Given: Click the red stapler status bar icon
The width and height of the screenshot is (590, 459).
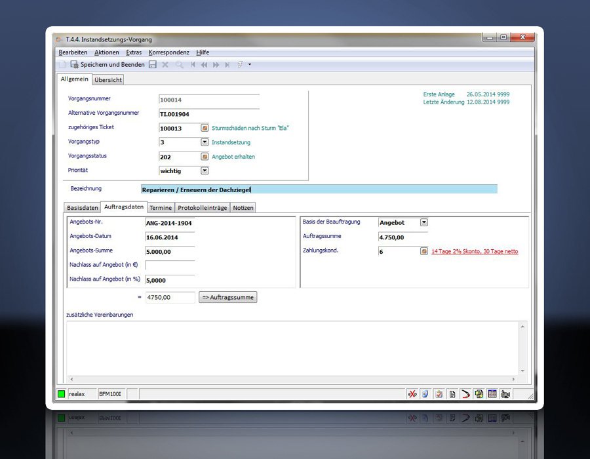Looking at the screenshot, I should (x=465, y=394).
